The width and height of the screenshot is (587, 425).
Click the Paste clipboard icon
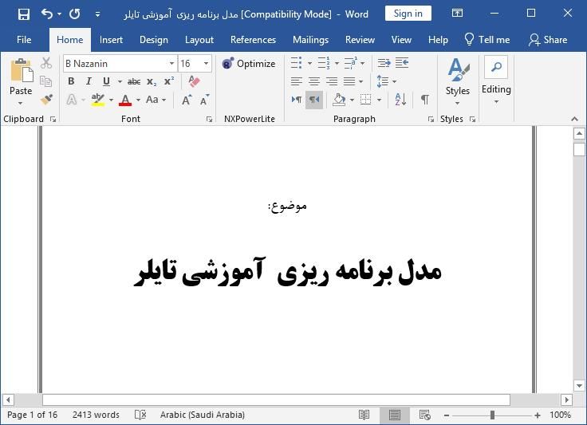coord(21,70)
